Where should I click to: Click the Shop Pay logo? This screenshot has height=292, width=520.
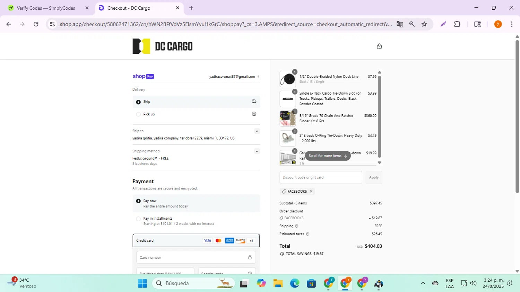click(x=143, y=76)
